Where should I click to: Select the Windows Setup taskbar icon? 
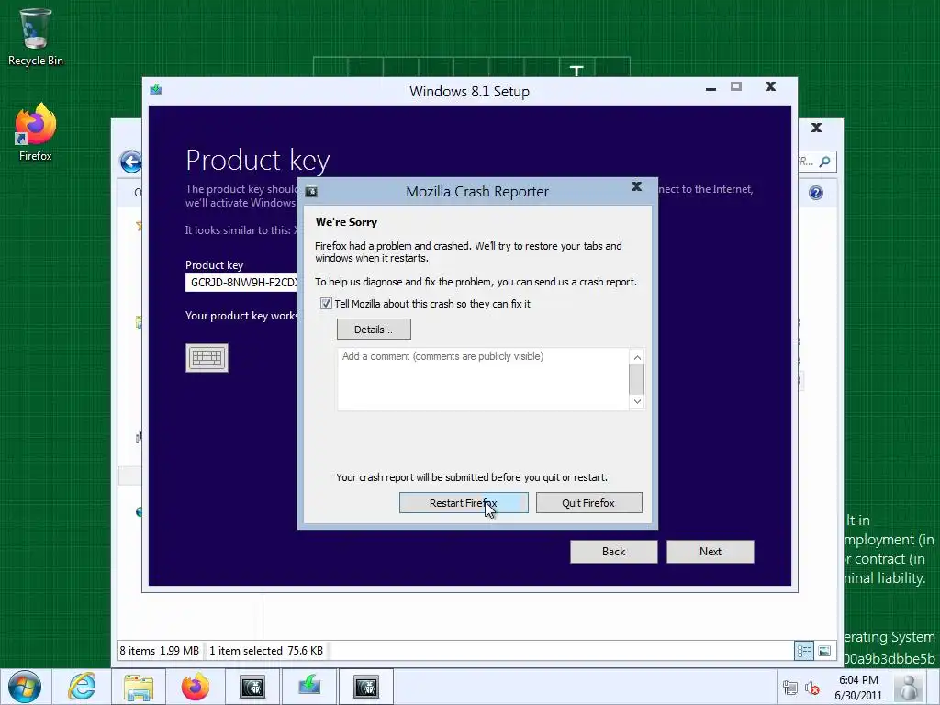(309, 687)
